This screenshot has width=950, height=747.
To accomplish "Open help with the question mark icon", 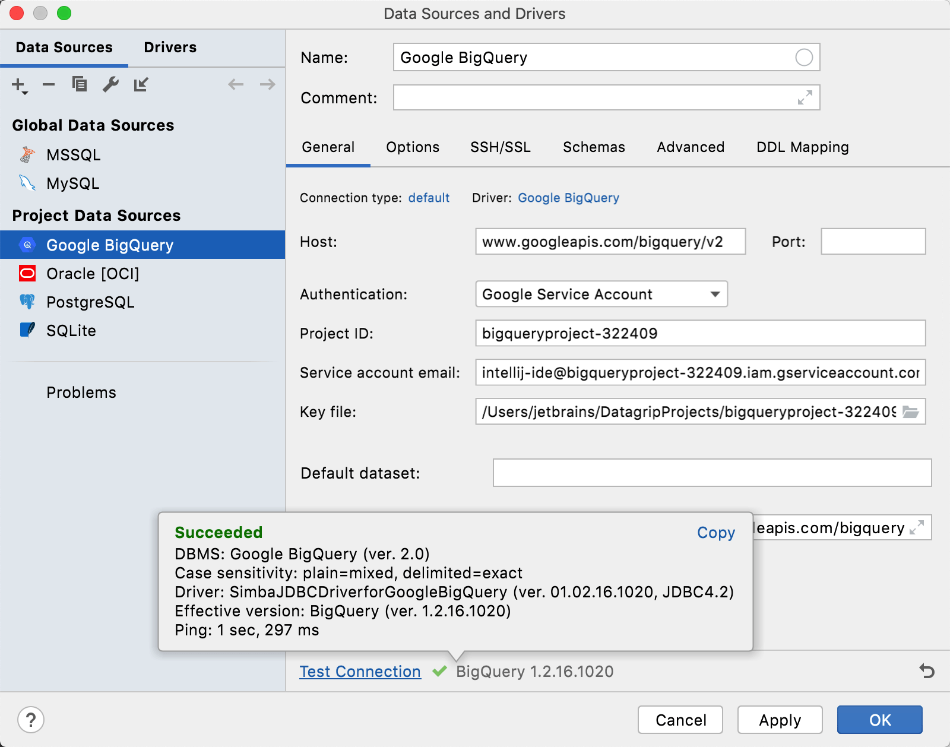I will click(31, 720).
